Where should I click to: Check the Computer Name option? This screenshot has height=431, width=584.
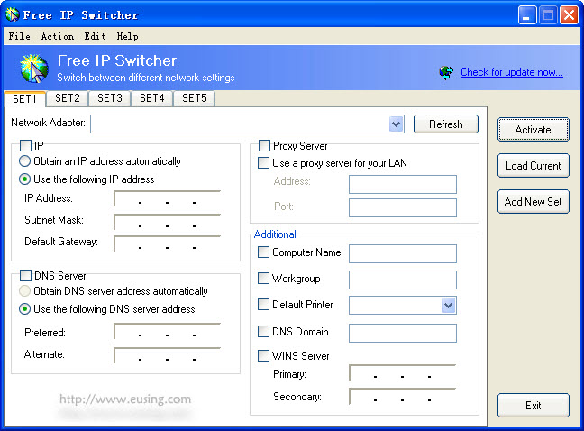tap(264, 252)
